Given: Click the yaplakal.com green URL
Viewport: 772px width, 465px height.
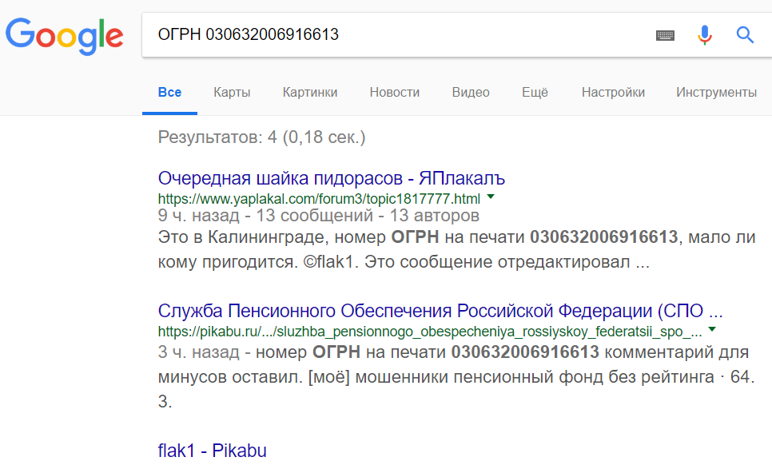Looking at the screenshot, I should coord(319,199).
